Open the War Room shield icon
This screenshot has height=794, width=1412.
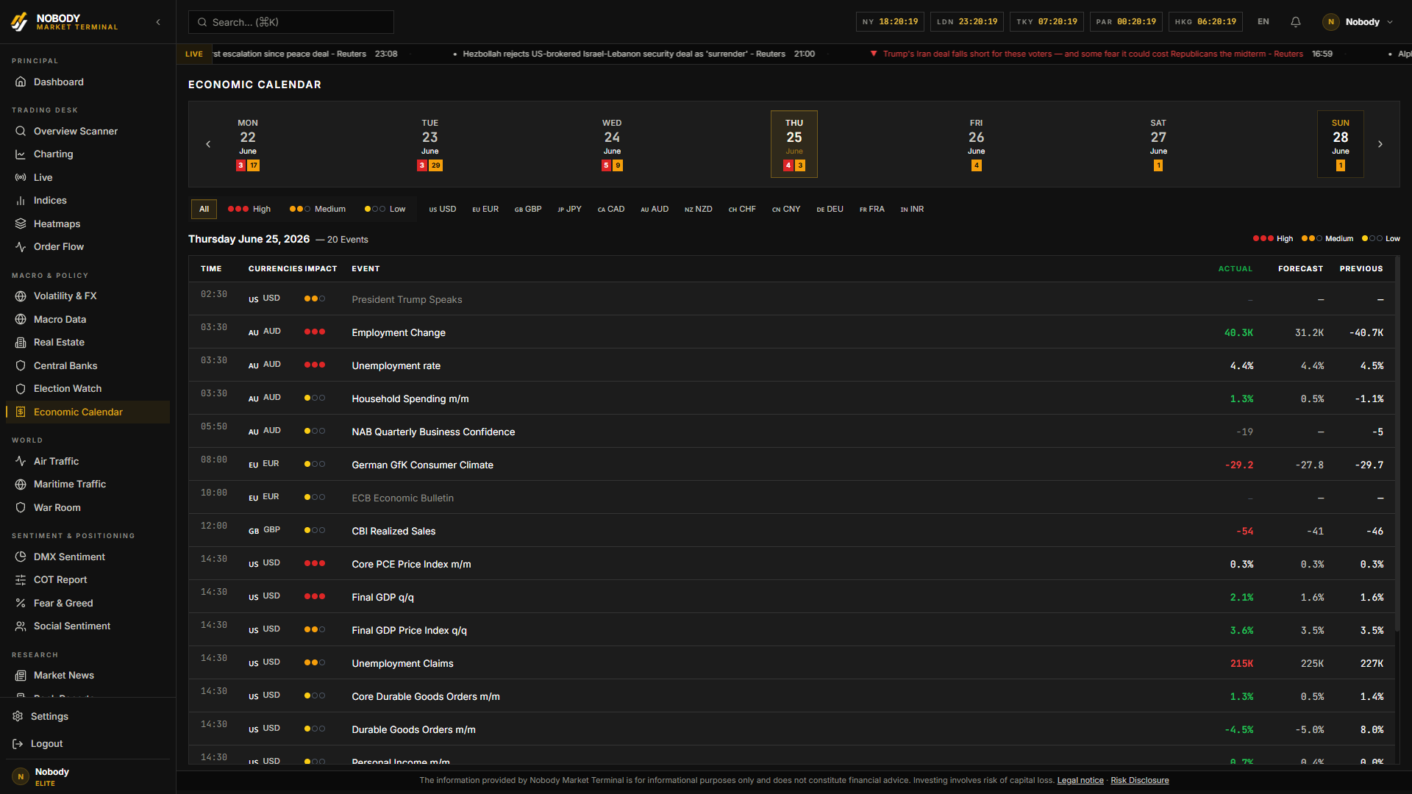[x=21, y=507]
